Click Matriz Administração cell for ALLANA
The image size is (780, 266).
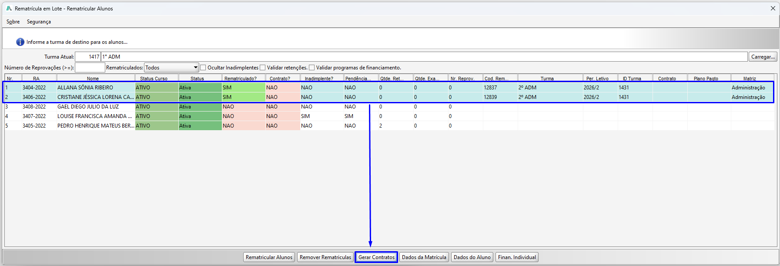pos(753,88)
